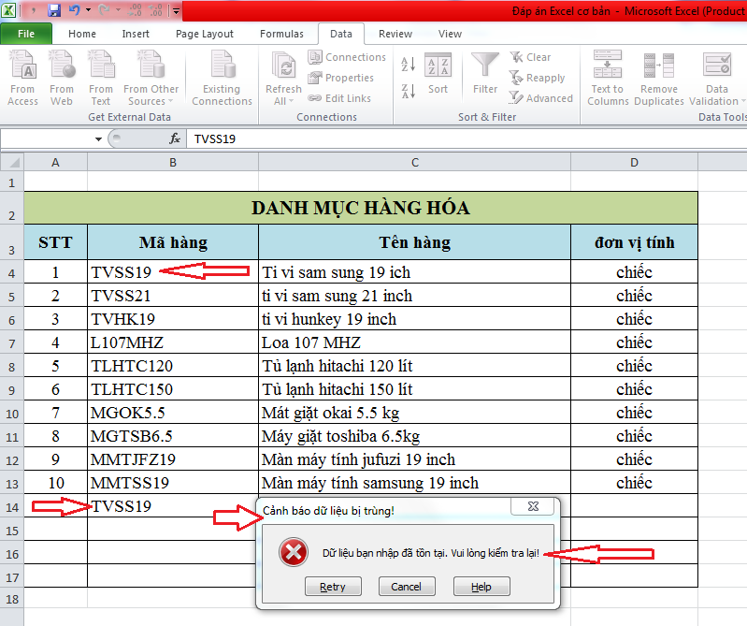Click cell containing TVSS21
Image resolution: width=747 pixels, height=626 pixels.
tap(173, 296)
